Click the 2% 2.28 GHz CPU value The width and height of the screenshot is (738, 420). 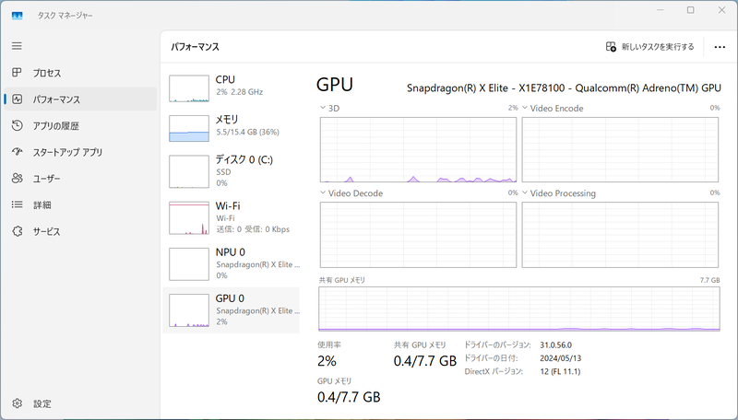pyautogui.click(x=240, y=92)
